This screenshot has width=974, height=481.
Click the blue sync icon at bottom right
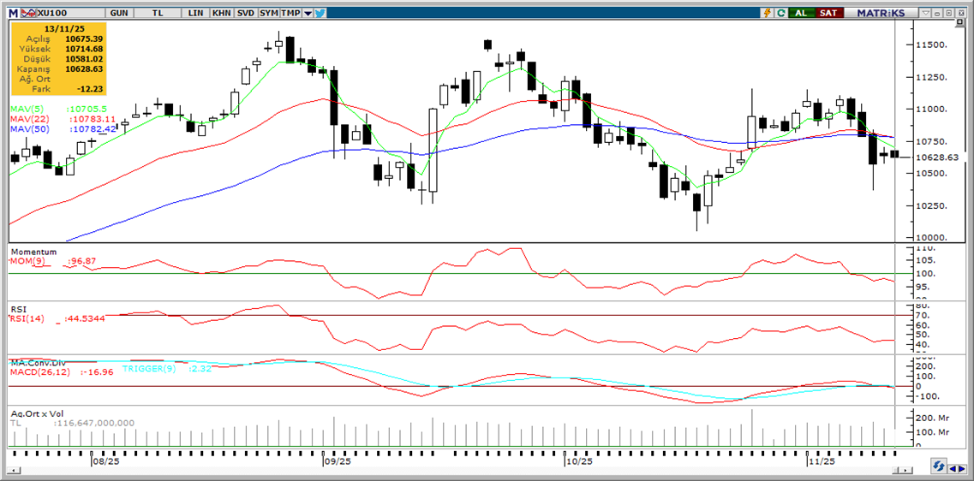(x=939, y=467)
